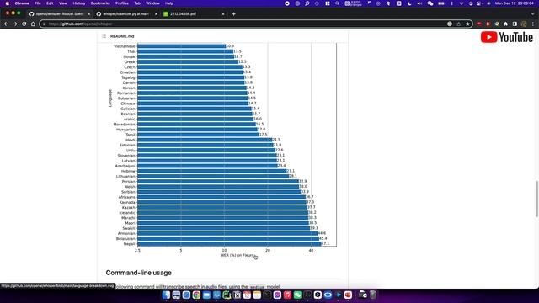
Task: Open the browser home page
Action: (33, 24)
